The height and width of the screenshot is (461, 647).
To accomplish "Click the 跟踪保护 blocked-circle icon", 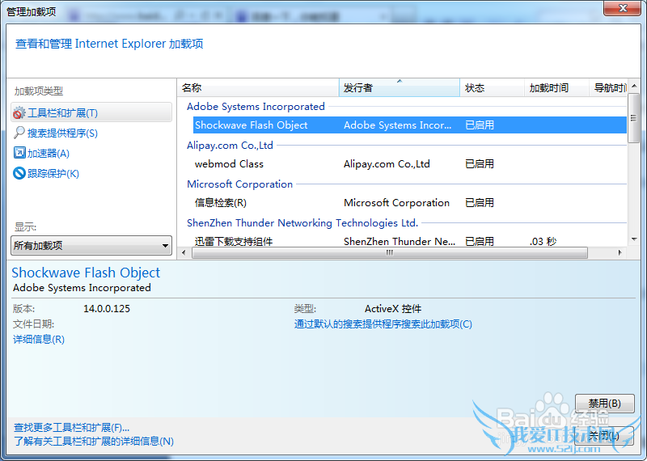I will pos(19,173).
